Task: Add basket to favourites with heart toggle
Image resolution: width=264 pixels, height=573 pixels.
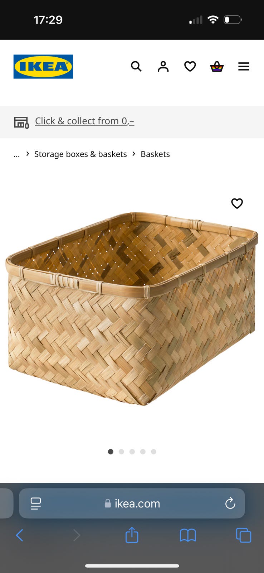Action: click(x=237, y=203)
